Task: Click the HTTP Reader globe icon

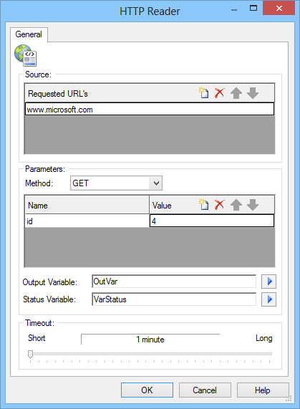Action: pos(25,55)
